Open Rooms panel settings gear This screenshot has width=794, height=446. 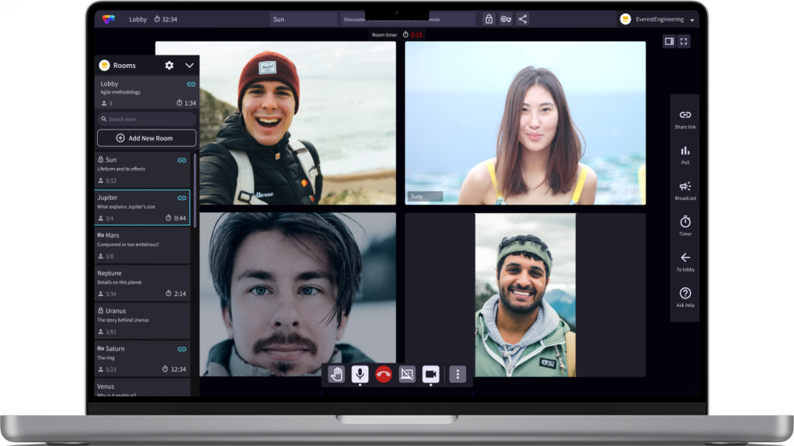169,66
